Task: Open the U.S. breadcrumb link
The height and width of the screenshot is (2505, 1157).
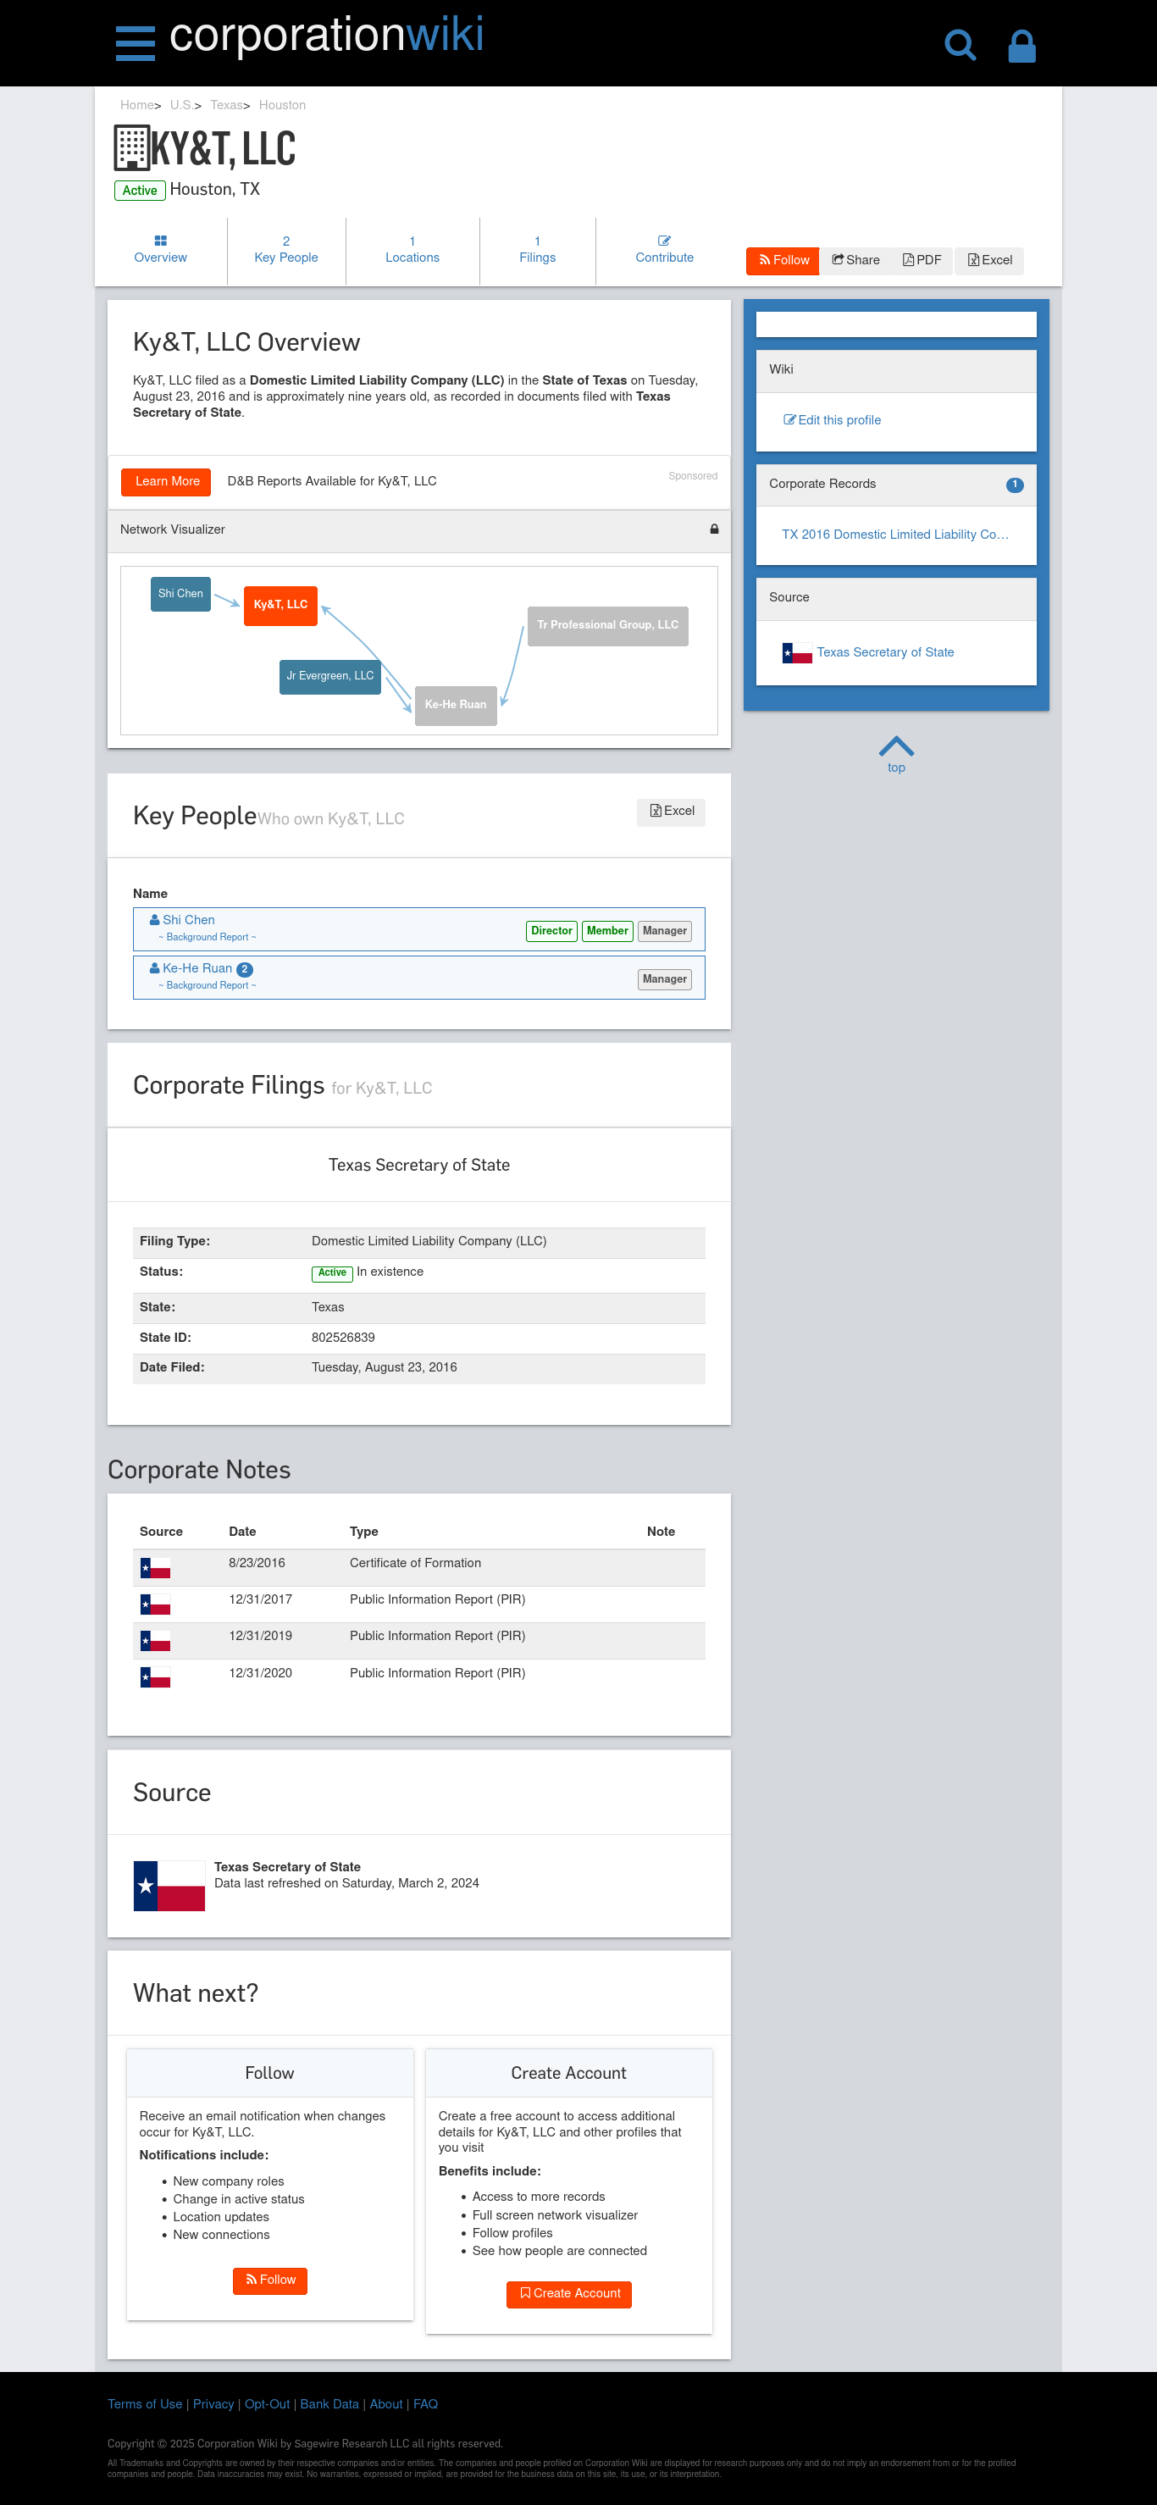Action: point(182,105)
